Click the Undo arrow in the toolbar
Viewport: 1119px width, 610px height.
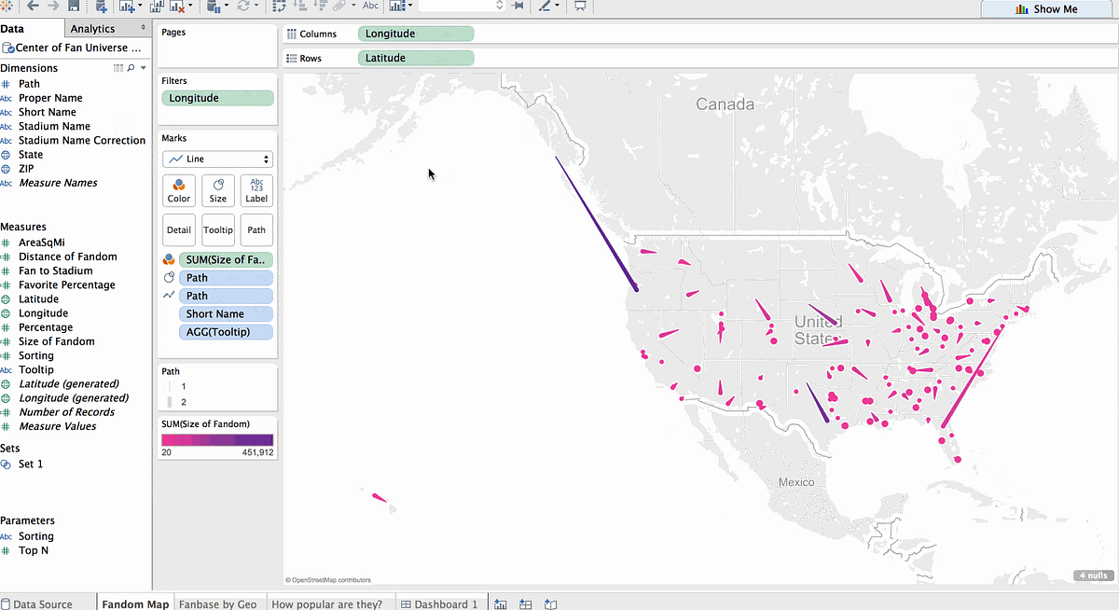click(33, 7)
